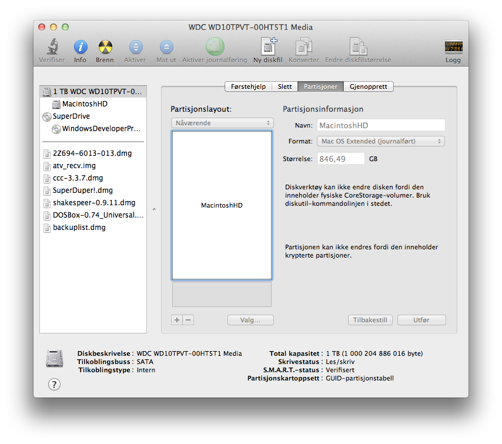
Task: Select ccc-3.3.7.dmg disk image
Action: pos(93,178)
